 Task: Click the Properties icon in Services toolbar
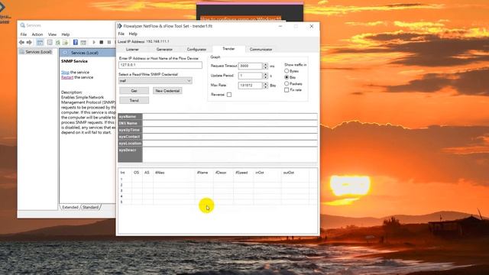pos(50,42)
